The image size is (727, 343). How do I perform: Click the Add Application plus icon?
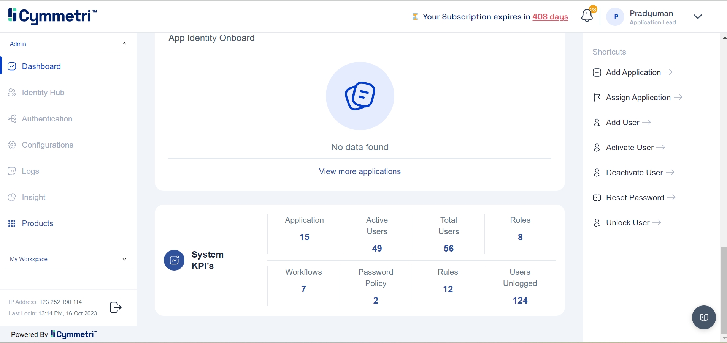(x=597, y=72)
